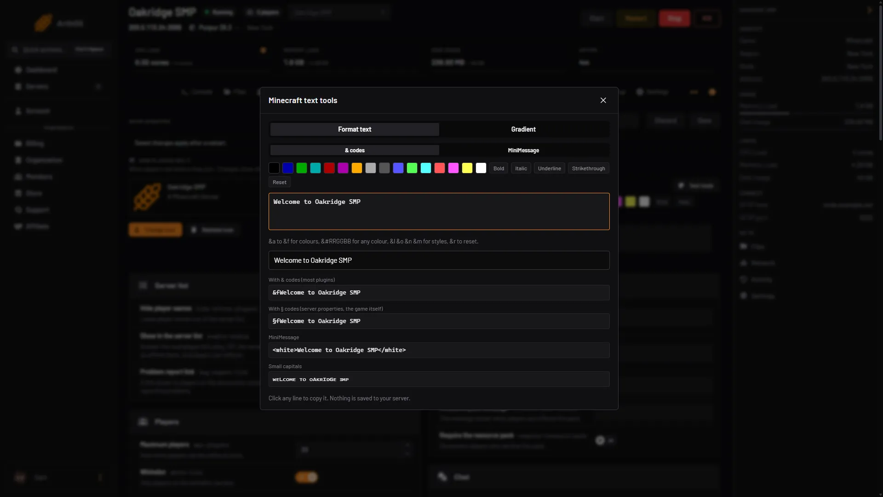Copy the &fWelcome to Oakridge SMP line
The image size is (883, 497).
(x=439, y=293)
